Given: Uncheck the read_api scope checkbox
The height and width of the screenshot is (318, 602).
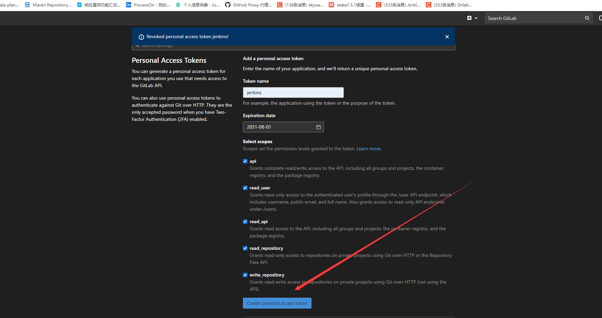Looking at the screenshot, I should [x=245, y=222].
